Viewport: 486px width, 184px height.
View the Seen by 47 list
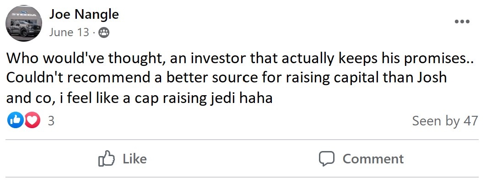click(444, 121)
